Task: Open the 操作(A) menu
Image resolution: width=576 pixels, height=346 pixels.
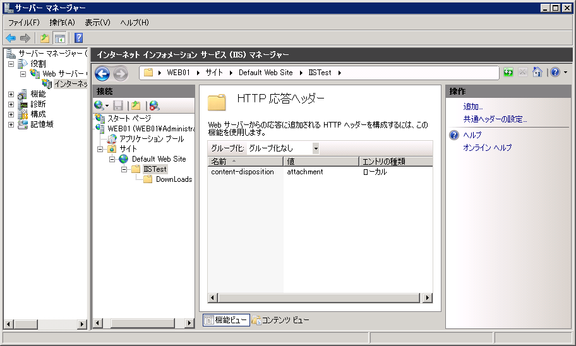Action: 62,22
